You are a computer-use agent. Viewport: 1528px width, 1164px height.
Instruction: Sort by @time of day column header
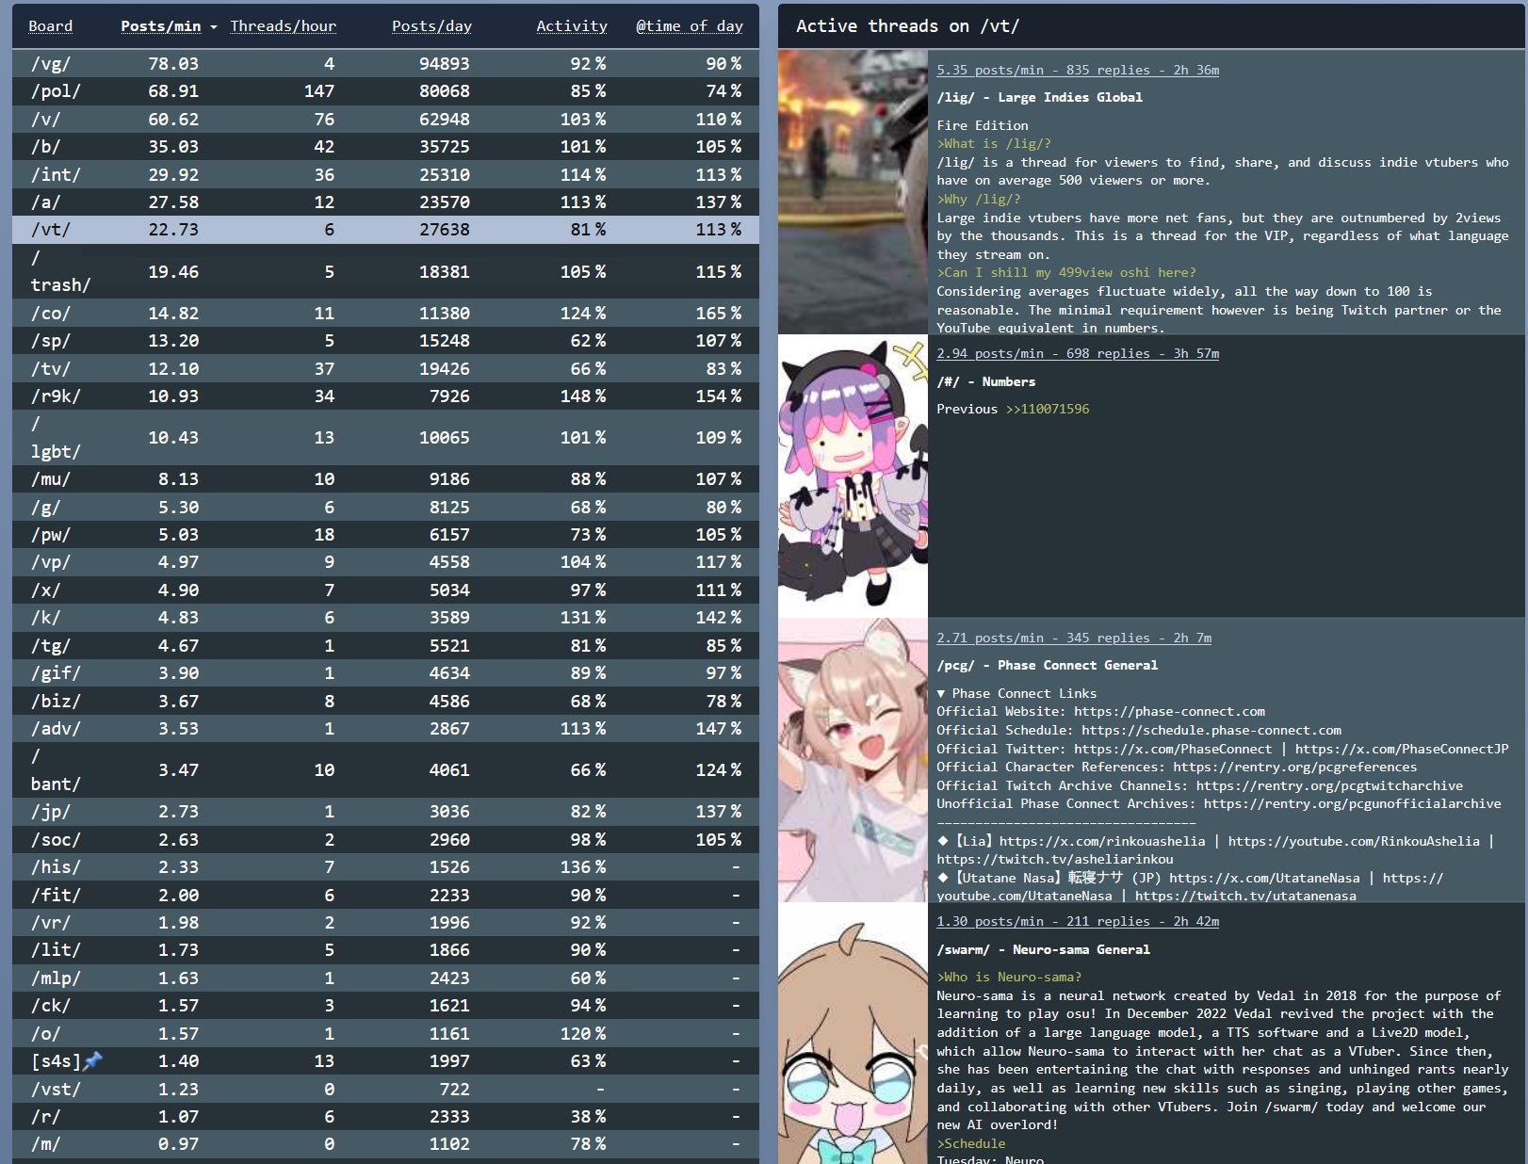(x=690, y=26)
